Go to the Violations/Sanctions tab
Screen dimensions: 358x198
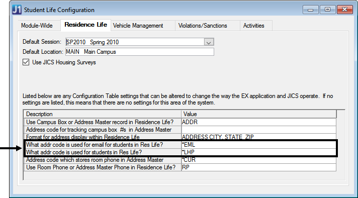[203, 26]
